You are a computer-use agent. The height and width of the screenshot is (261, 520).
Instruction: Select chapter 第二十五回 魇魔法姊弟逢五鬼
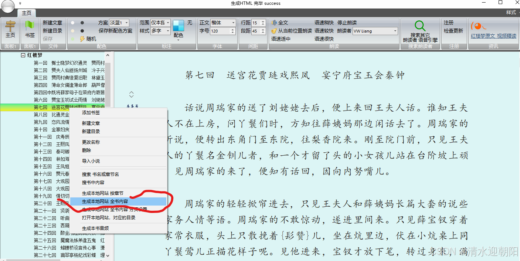pyautogui.click(x=69, y=240)
